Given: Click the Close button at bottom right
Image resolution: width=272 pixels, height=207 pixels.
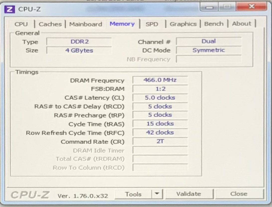Looking at the screenshot, I should click(x=239, y=194).
